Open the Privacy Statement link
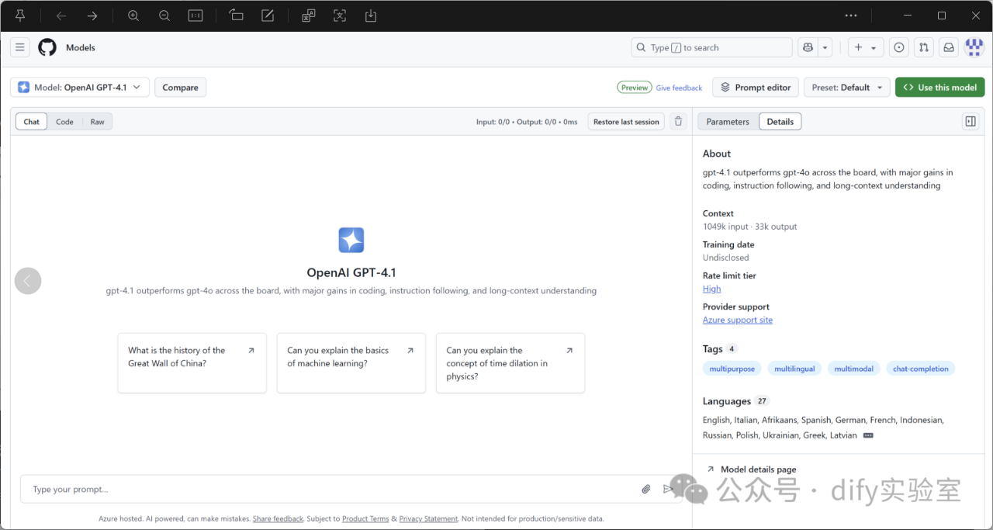993x530 pixels. pos(428,518)
